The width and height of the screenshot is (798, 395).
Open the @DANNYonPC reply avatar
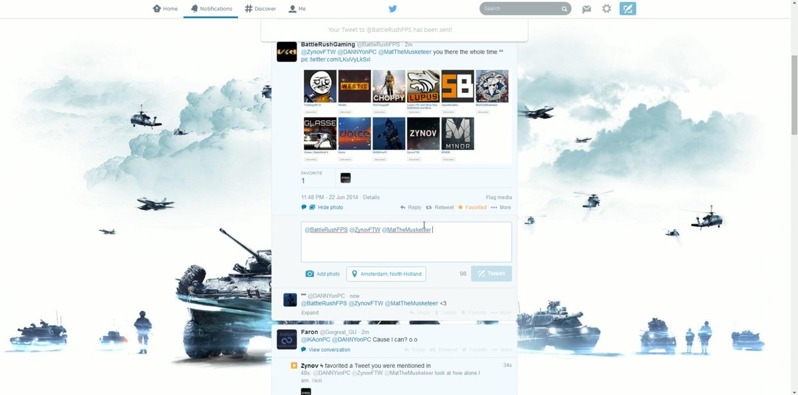(x=290, y=299)
